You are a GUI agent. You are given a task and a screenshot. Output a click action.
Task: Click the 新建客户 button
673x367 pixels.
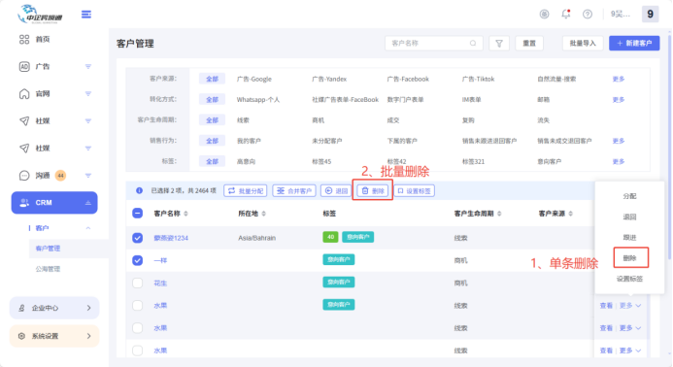tap(634, 44)
